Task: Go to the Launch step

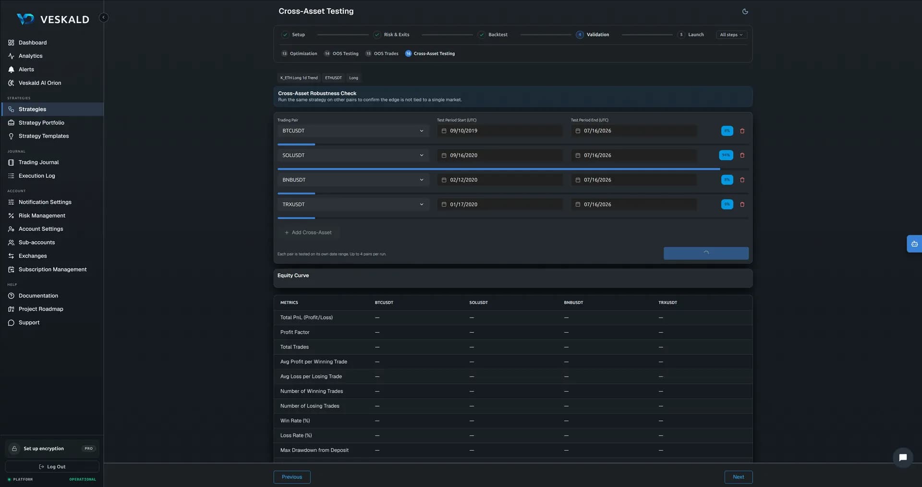Action: [x=691, y=35]
